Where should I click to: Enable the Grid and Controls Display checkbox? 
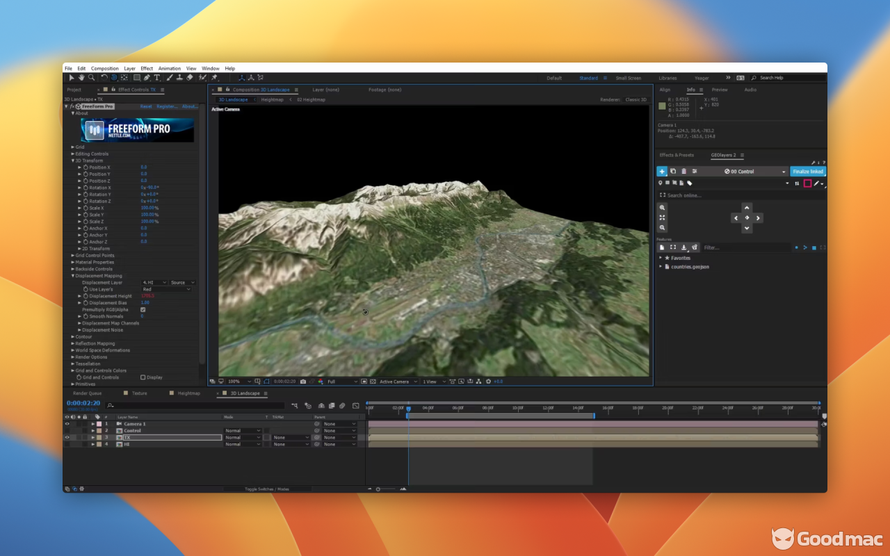pyautogui.click(x=143, y=377)
